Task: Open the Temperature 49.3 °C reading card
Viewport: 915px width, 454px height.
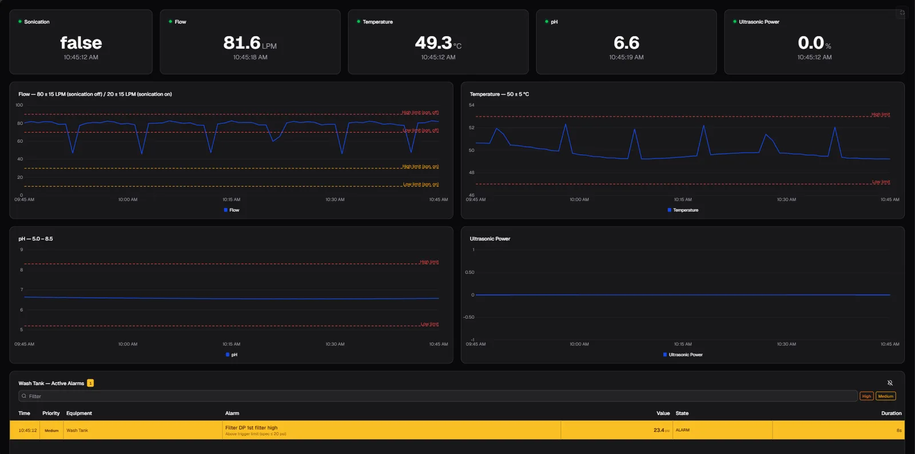Action: point(438,42)
